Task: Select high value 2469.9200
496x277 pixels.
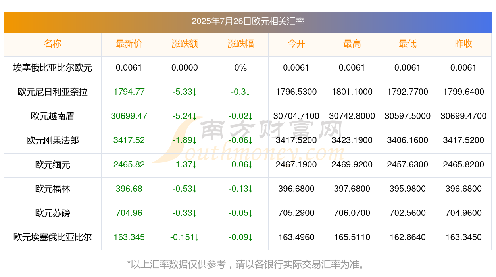Action: (x=352, y=165)
